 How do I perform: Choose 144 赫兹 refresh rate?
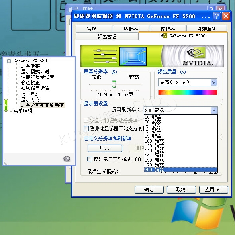180,155
